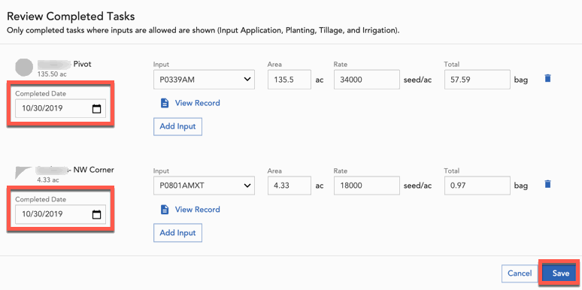582x290 pixels.
Task: Save the reviewed completed tasks
Action: point(560,273)
